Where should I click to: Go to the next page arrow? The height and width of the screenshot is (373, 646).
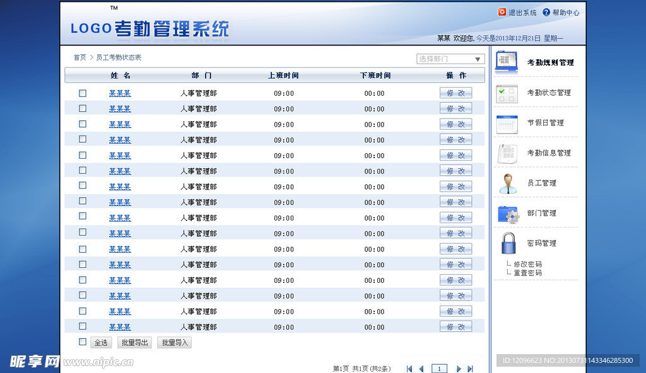pos(459,369)
